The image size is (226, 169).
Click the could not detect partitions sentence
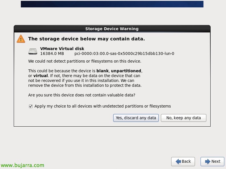pyautogui.click(x=85, y=61)
